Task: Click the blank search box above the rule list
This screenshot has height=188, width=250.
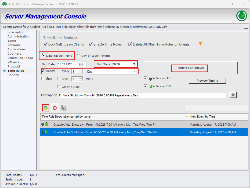Action: tap(217, 107)
